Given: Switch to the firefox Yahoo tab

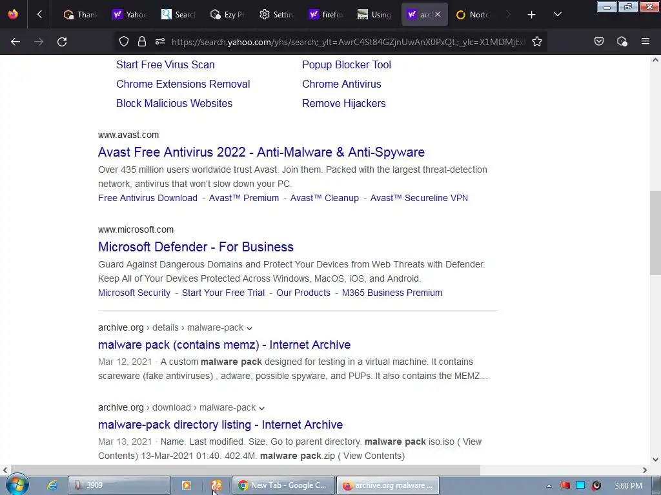Looking at the screenshot, I should [x=325, y=14].
